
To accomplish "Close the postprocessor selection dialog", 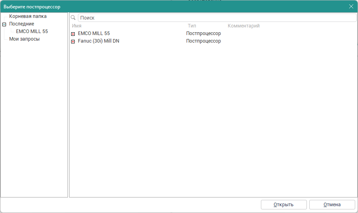I will pyautogui.click(x=351, y=6).
